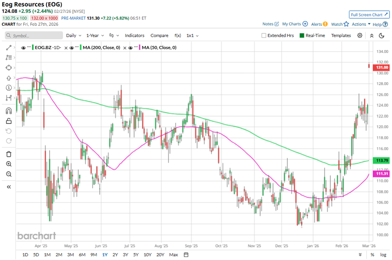Open the f(x) expressions menu
The width and height of the screenshot is (392, 260).
178,35
